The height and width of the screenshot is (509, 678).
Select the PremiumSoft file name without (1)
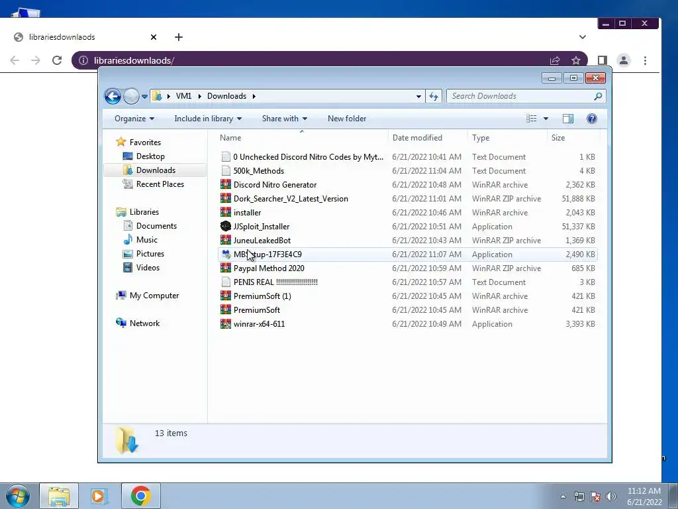click(257, 310)
